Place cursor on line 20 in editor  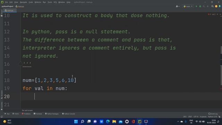tap(121, 97)
